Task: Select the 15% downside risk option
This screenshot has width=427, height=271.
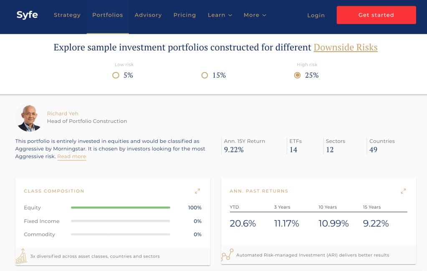Action: pyautogui.click(x=205, y=75)
